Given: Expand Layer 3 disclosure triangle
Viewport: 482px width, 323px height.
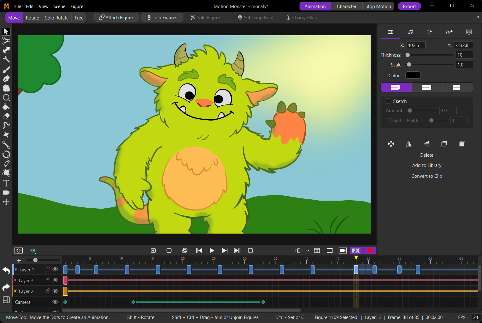Looking at the screenshot, I should click(15, 280).
